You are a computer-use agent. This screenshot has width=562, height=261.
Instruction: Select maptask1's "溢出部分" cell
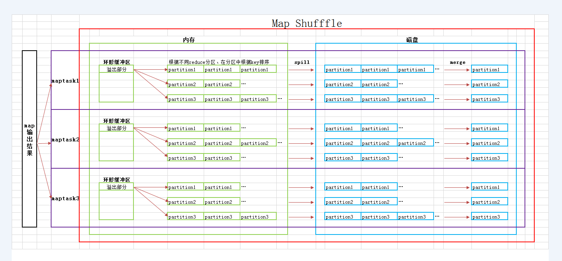pyautogui.click(x=116, y=69)
